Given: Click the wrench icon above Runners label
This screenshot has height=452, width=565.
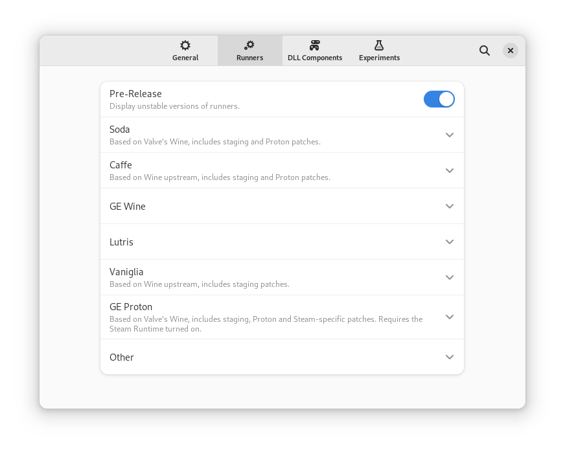Looking at the screenshot, I should (249, 45).
